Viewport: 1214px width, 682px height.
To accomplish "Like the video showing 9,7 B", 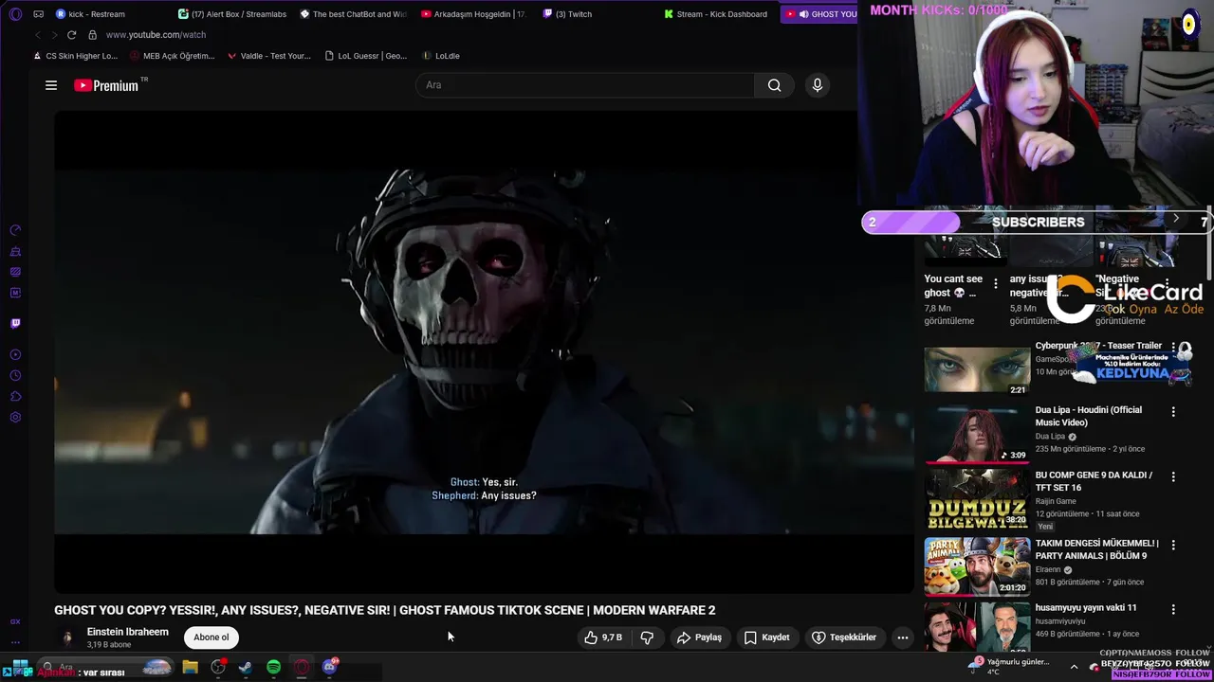I will [603, 637].
